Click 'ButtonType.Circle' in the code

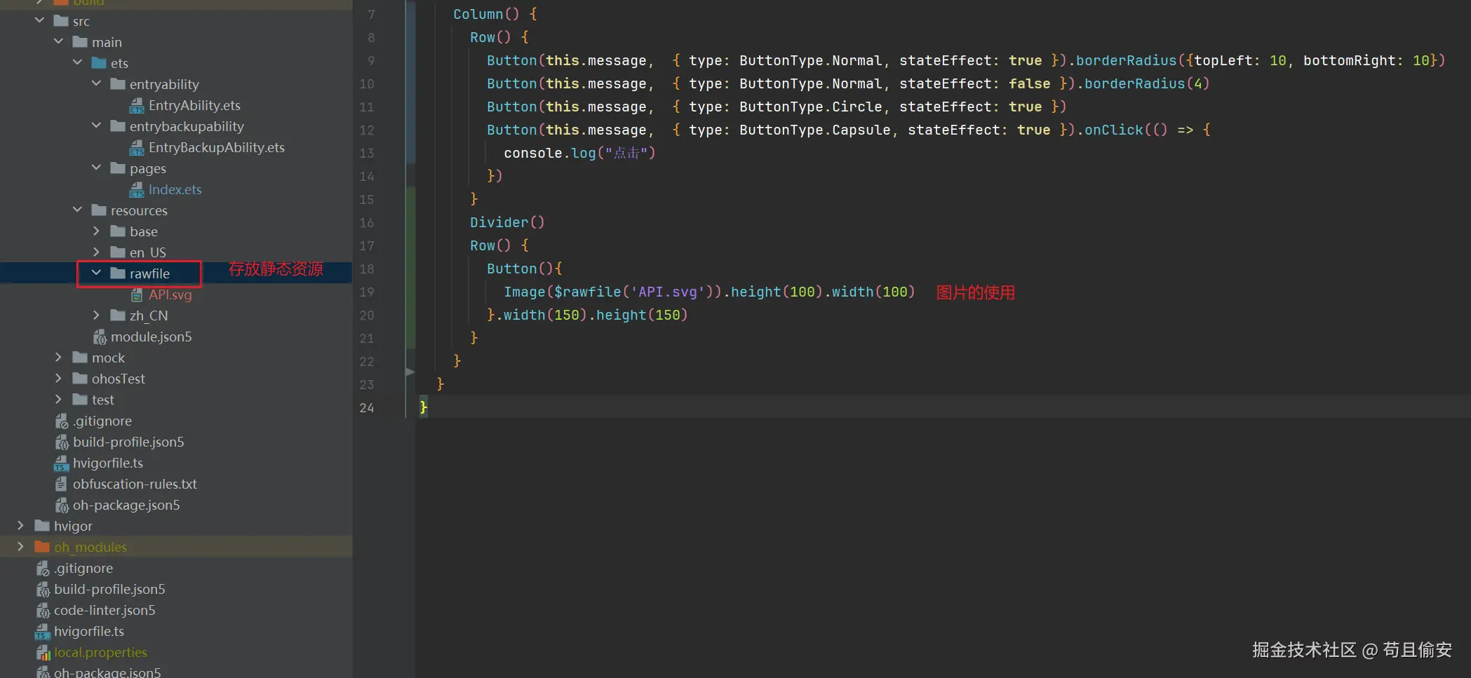point(811,107)
